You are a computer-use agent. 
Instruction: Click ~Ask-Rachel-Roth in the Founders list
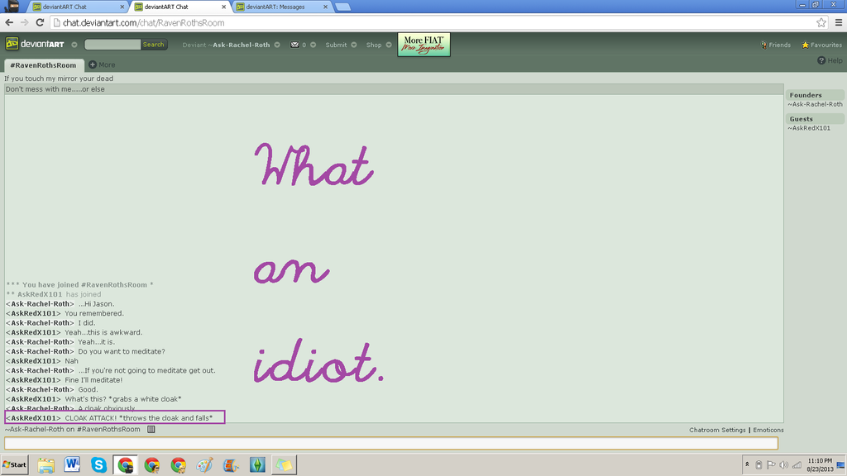[815, 104]
